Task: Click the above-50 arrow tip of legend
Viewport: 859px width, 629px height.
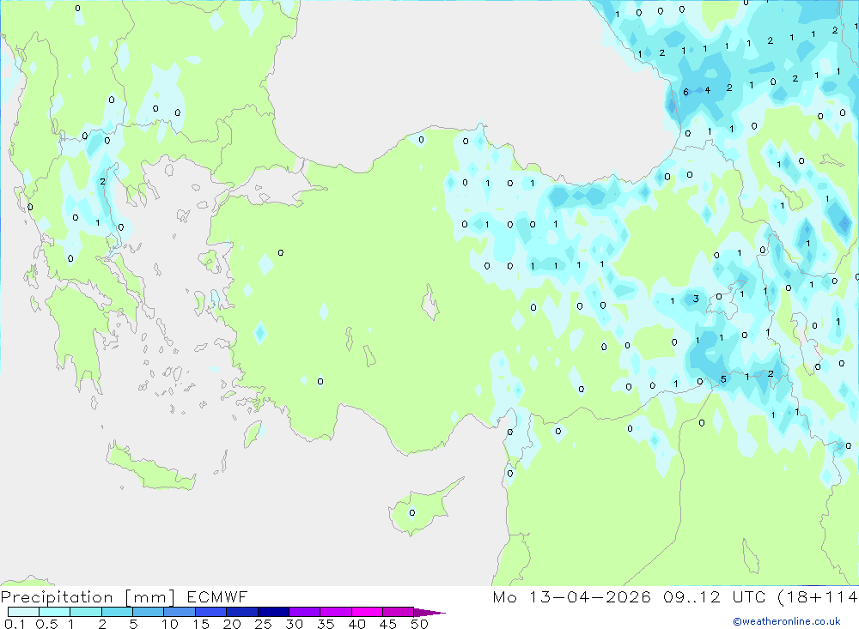Action: click(429, 613)
